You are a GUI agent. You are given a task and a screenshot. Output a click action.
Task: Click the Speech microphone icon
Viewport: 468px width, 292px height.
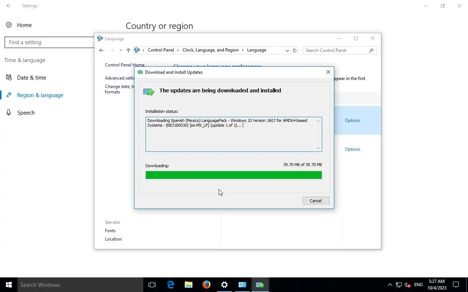[x=9, y=113]
